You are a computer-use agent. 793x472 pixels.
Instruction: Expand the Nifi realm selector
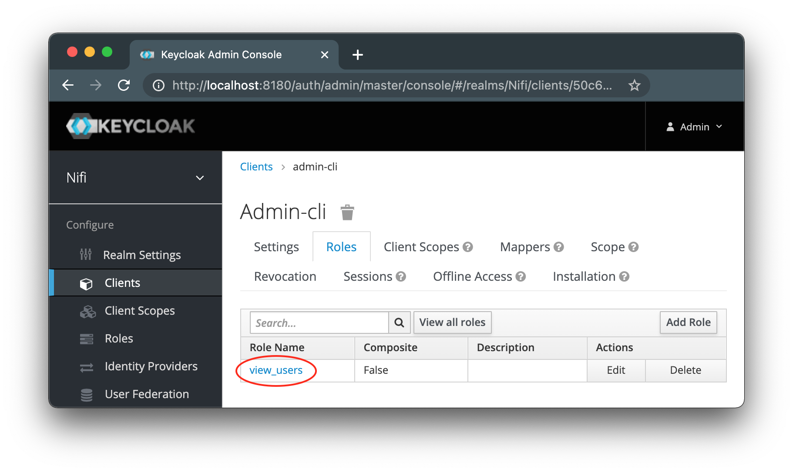[x=135, y=177]
